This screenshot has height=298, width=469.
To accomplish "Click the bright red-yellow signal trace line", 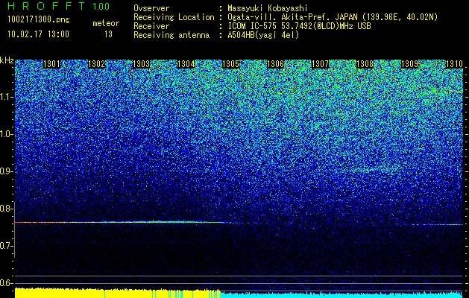I will click(x=119, y=222).
